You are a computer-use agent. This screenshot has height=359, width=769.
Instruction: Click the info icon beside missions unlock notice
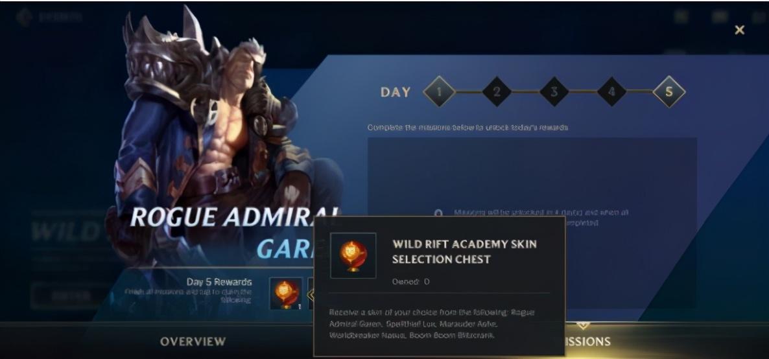coord(439,214)
